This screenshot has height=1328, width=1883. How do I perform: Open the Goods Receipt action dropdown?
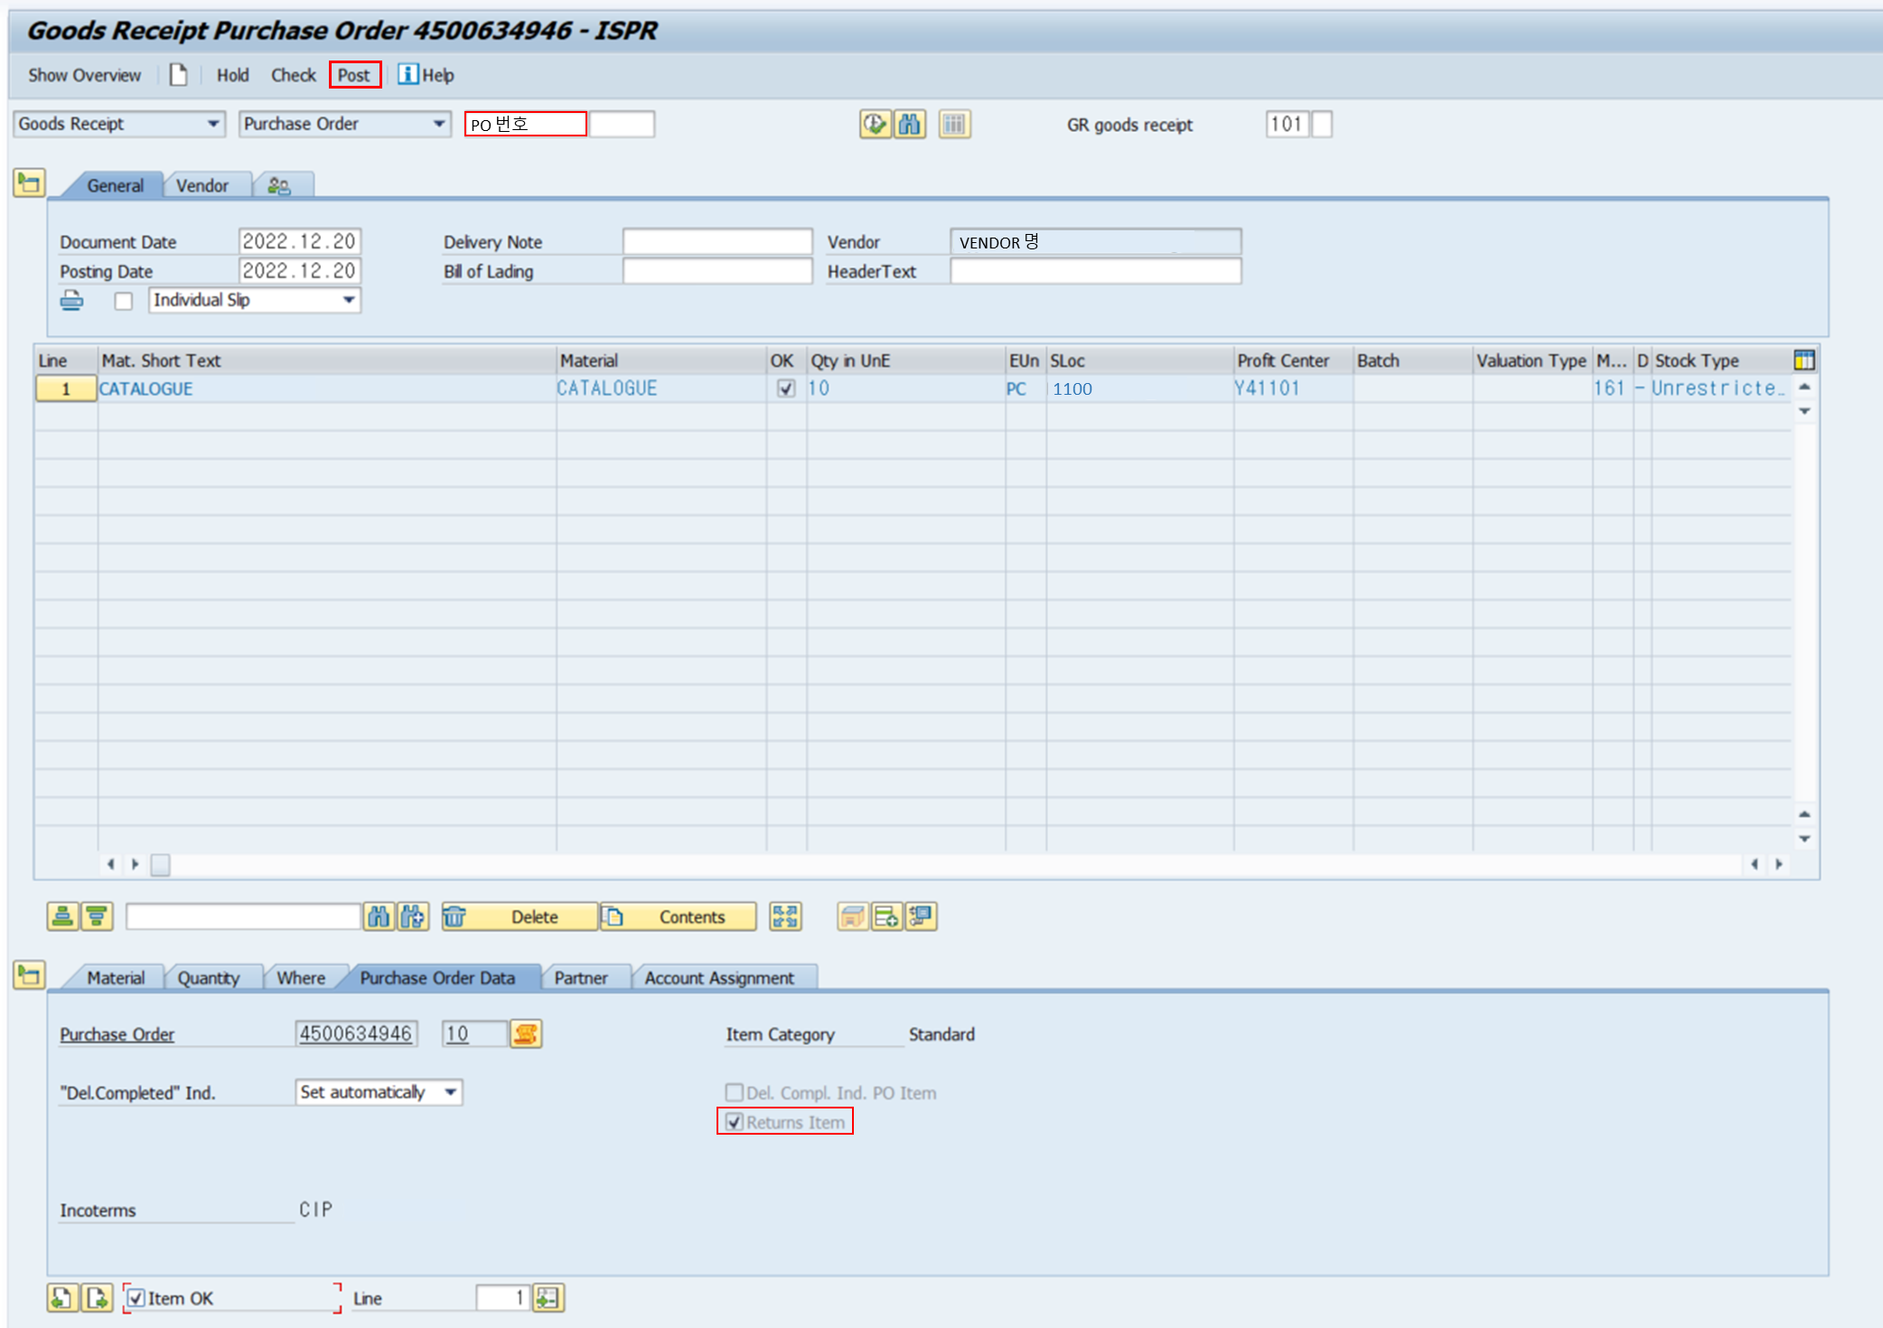point(213,124)
